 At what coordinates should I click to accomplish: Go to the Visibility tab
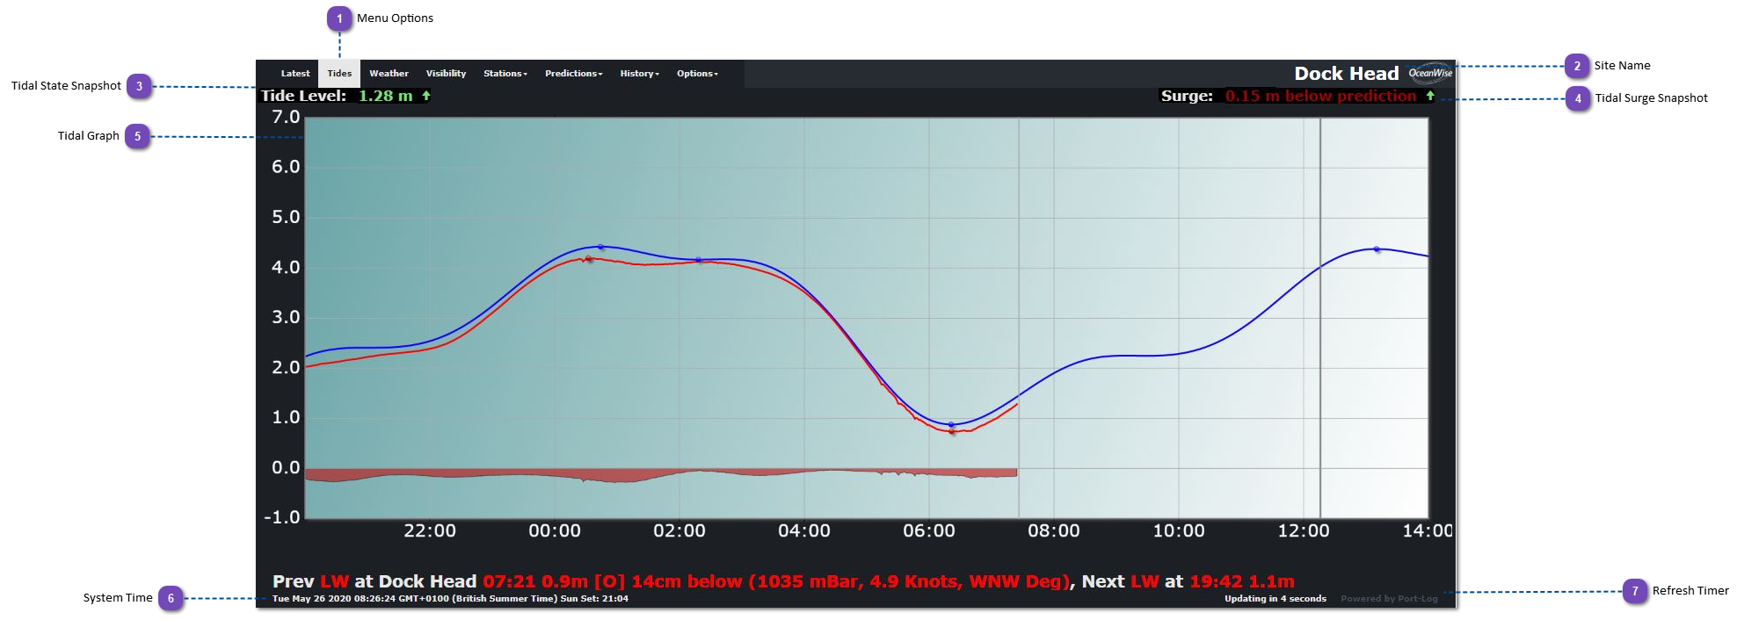coord(446,74)
